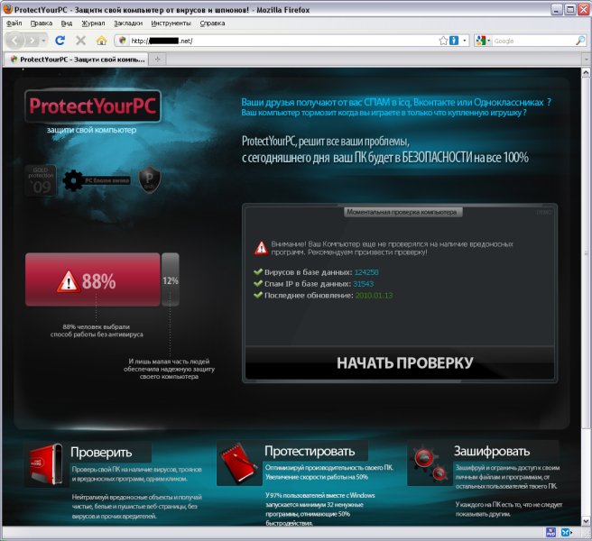Click the spam IP count 31543
The height and width of the screenshot is (541, 592).
[364, 284]
